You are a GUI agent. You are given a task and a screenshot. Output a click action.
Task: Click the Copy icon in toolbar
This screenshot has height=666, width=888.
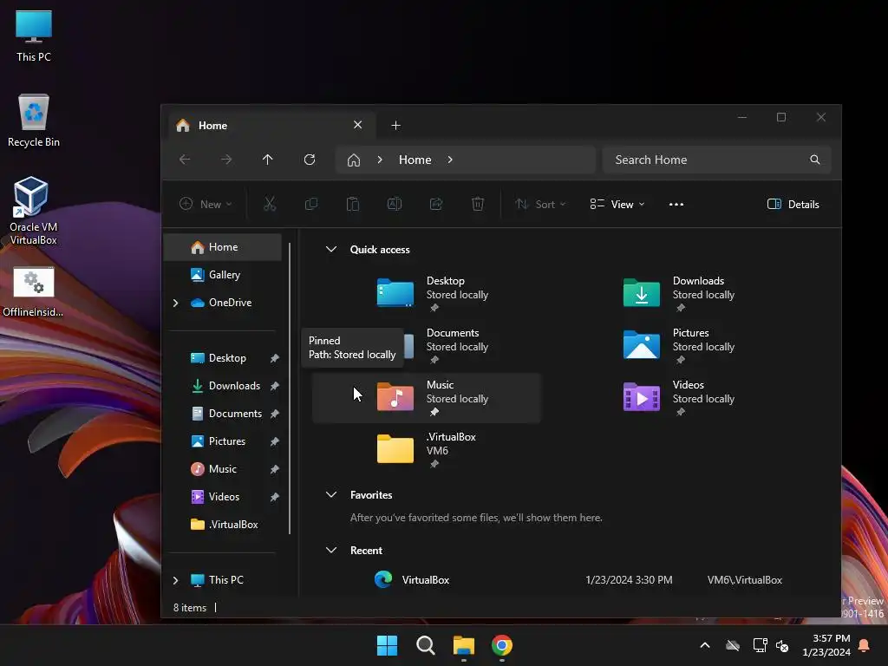pos(311,204)
